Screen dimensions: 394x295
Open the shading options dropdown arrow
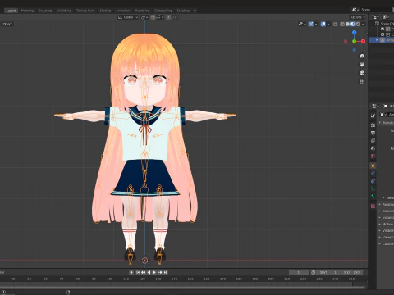(363, 24)
